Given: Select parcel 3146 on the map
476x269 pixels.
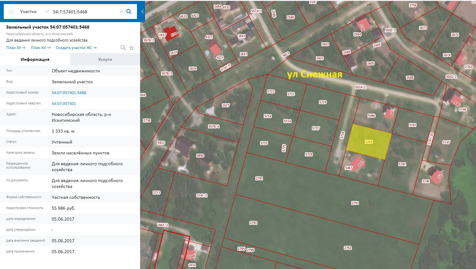Looking at the screenshot, I should 426,181.
